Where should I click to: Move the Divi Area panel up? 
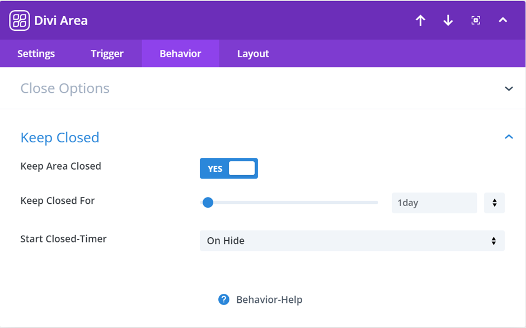coord(420,21)
